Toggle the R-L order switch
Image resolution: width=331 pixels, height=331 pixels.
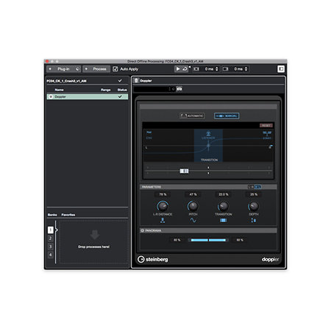tap(257, 187)
